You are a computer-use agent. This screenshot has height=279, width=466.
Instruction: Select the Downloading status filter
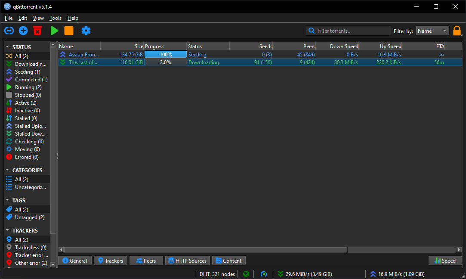pyautogui.click(x=27, y=64)
